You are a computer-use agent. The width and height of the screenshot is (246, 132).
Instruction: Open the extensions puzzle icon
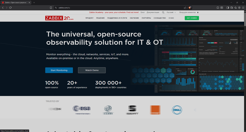point(218,8)
